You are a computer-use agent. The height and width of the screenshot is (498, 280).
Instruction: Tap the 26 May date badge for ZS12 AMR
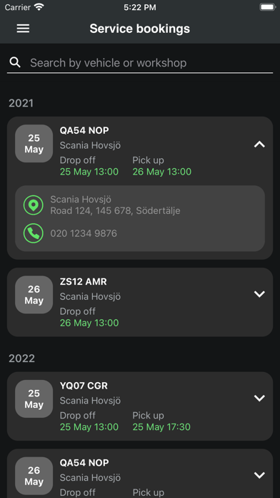coord(34,295)
